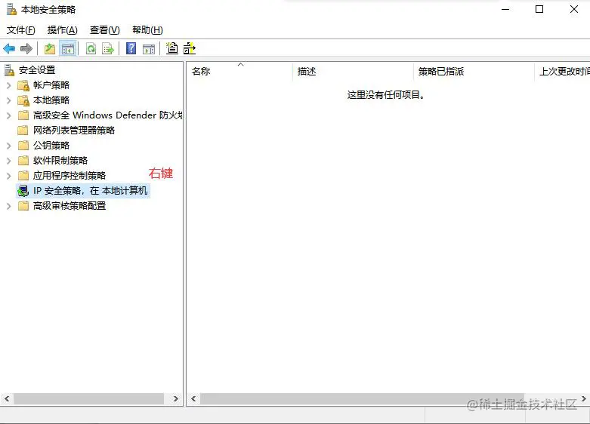
Task: Maximize the 本地安全策略 window
Action: pyautogui.click(x=539, y=9)
